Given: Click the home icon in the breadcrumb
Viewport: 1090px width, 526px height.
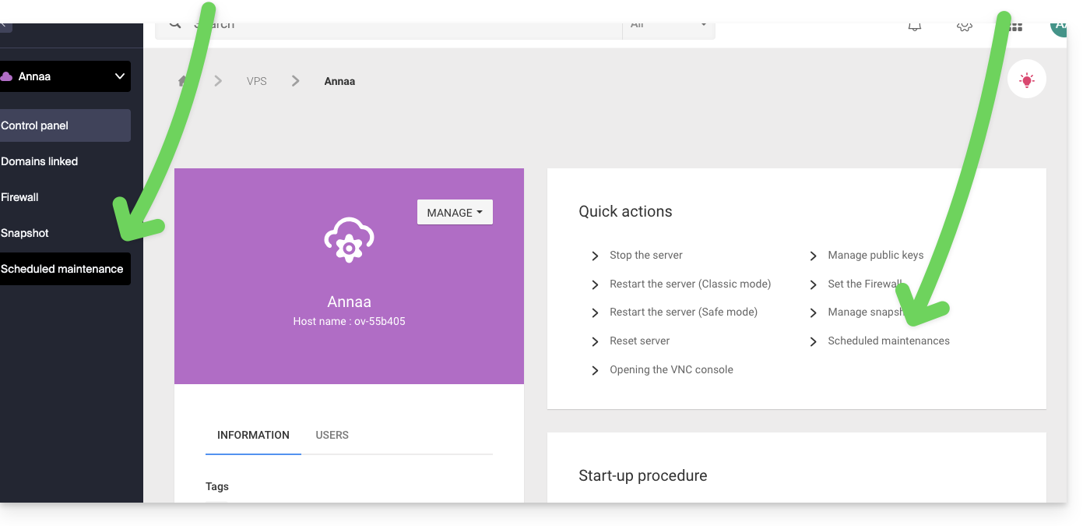Looking at the screenshot, I should tap(183, 81).
